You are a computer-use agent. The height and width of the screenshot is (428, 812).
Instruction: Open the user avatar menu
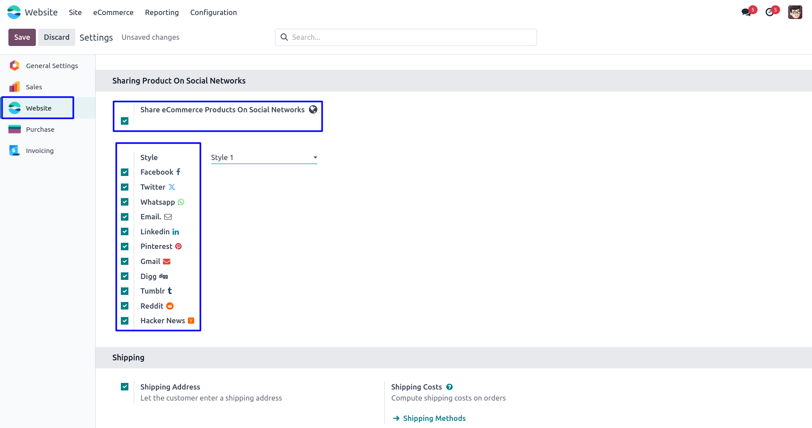(x=795, y=12)
